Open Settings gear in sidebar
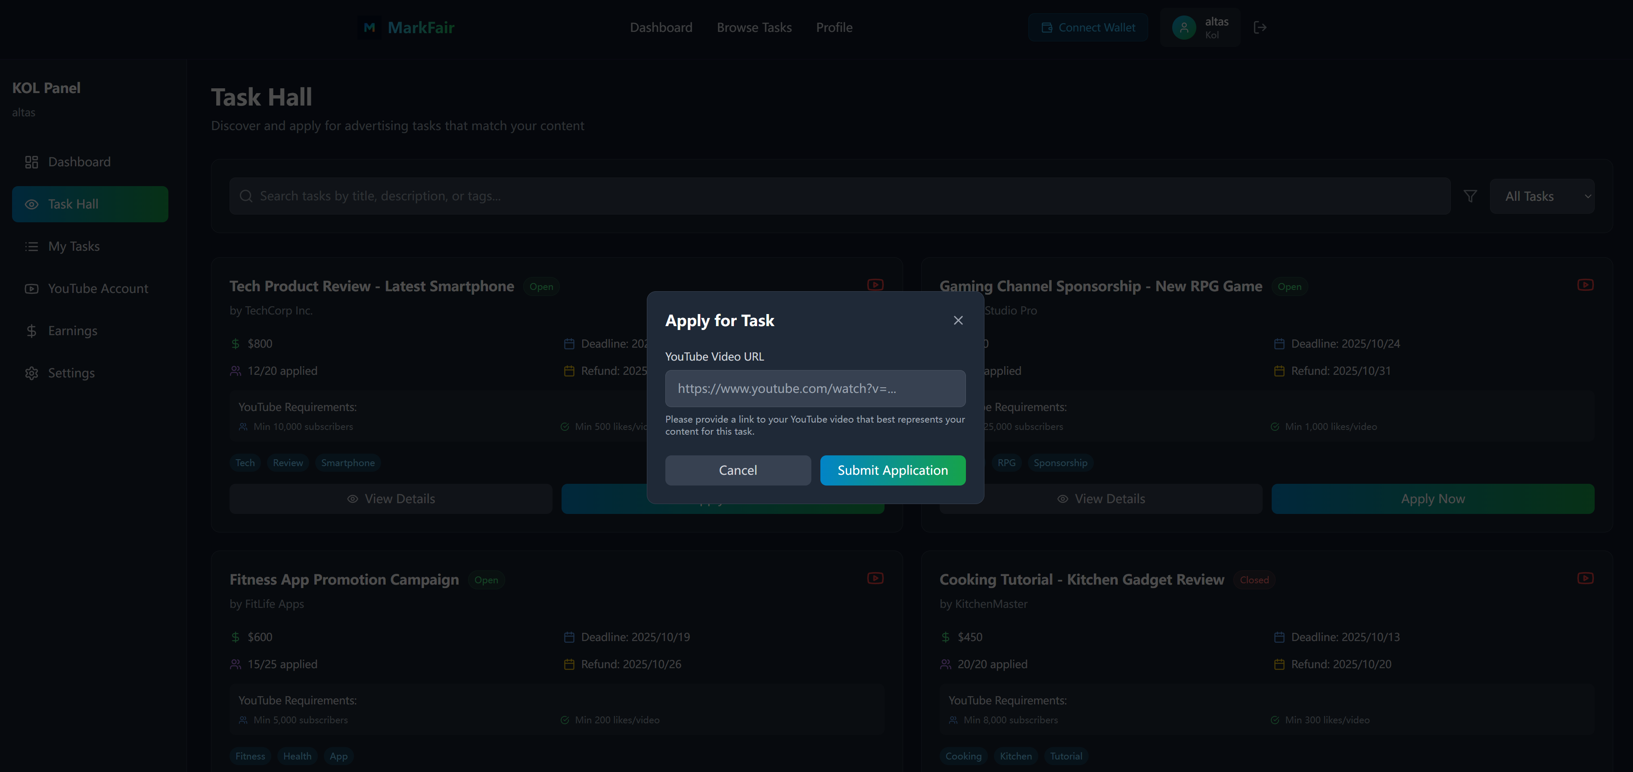 pos(71,373)
